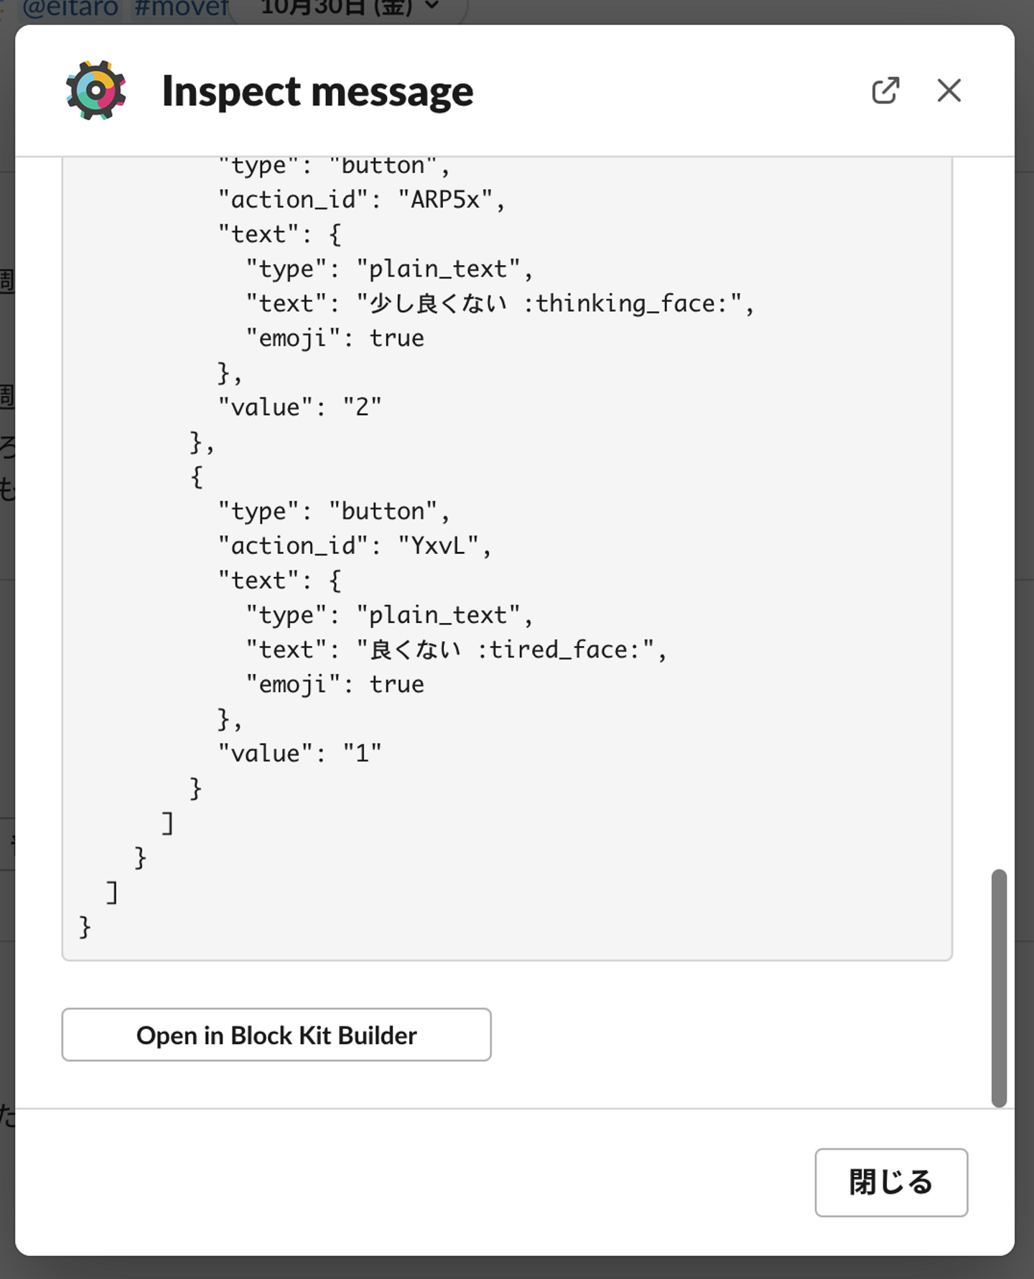Click the colorful gear app logo
1034x1279 pixels.
click(96, 91)
